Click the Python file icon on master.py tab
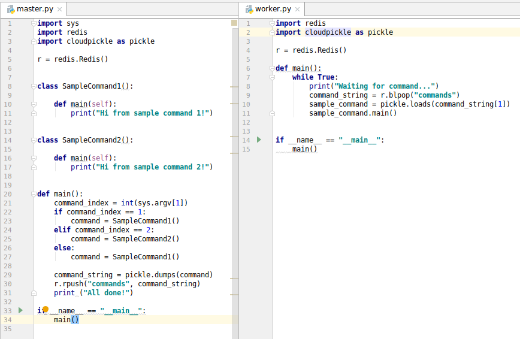 click(11, 9)
